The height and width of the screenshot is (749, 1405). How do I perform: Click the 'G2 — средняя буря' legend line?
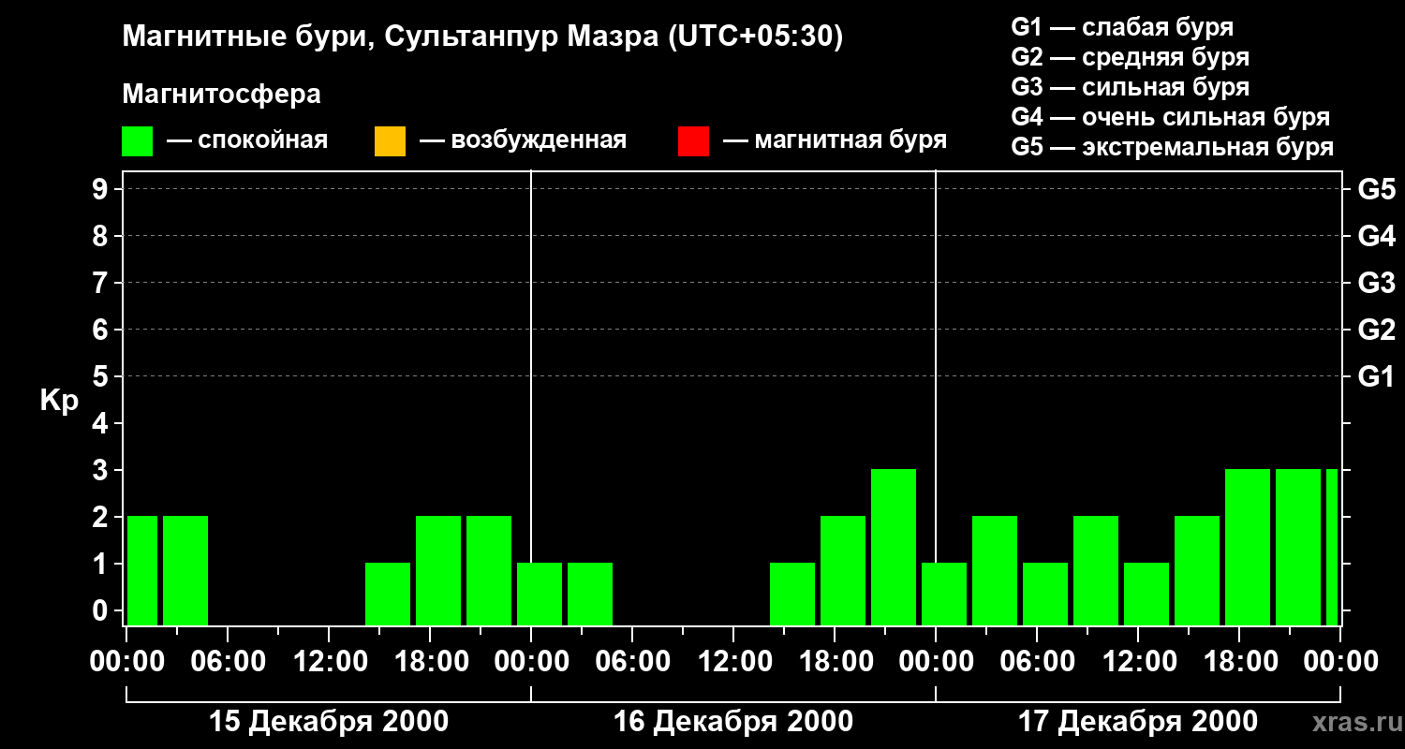(1131, 57)
